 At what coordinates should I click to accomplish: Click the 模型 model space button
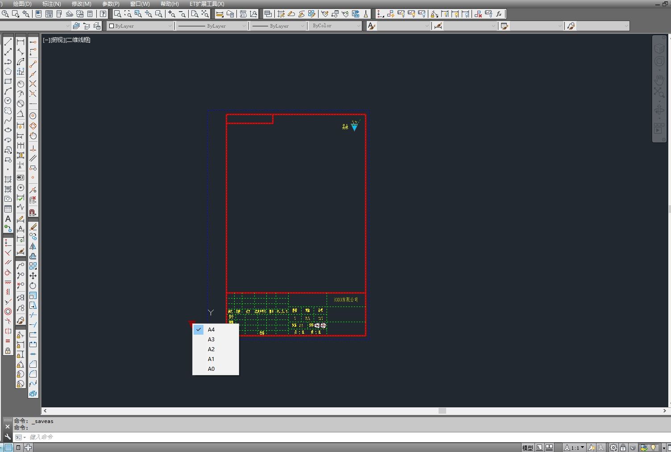click(x=527, y=448)
